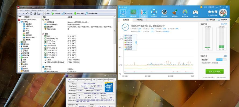Toggle 风扇转速 legend series in chart

point(129,49)
